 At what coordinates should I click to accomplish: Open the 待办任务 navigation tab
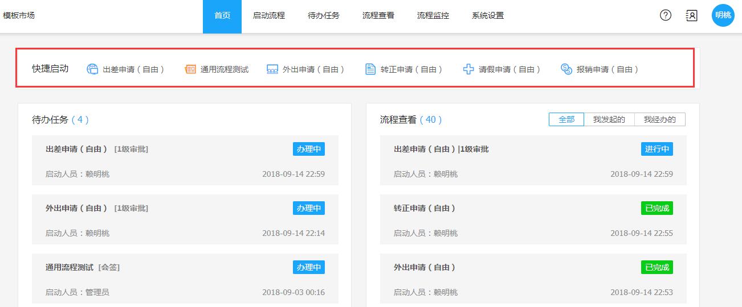(324, 16)
